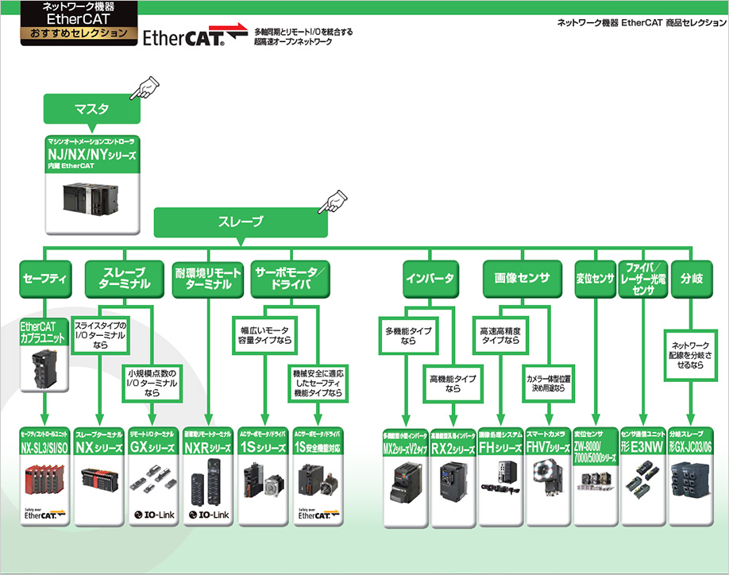Select the 画像センサ category box
This screenshot has width=729, height=575.
522,279
